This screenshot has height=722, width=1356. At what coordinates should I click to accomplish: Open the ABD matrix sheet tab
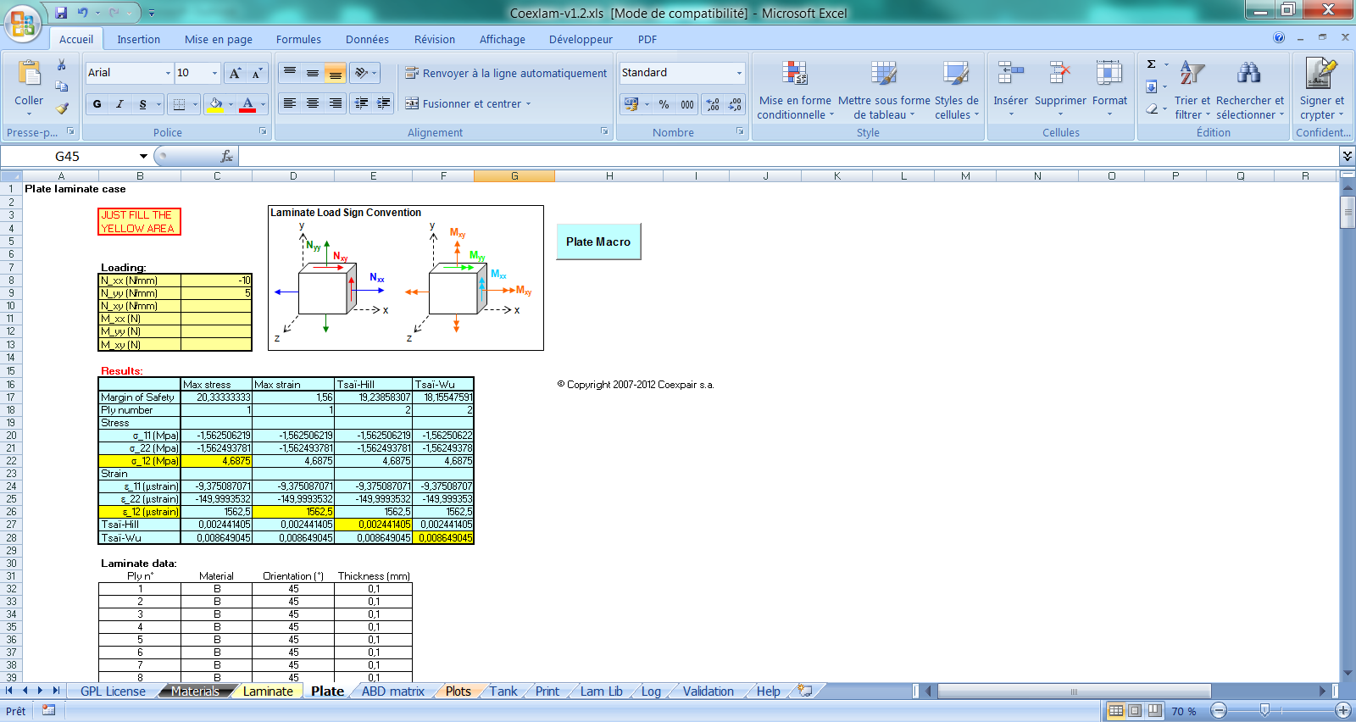pyautogui.click(x=392, y=691)
